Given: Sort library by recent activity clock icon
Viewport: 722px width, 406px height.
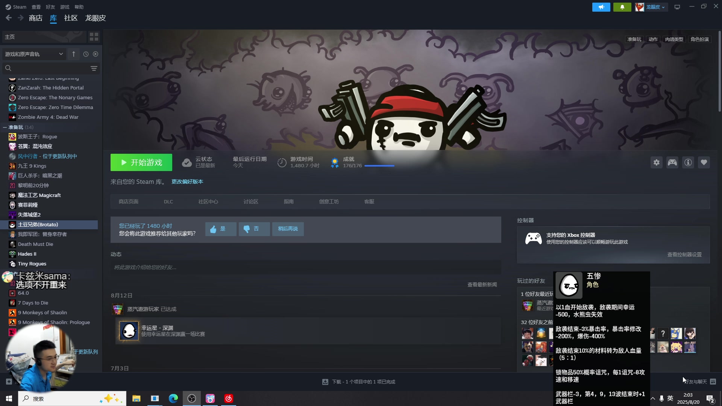Looking at the screenshot, I should [86, 54].
